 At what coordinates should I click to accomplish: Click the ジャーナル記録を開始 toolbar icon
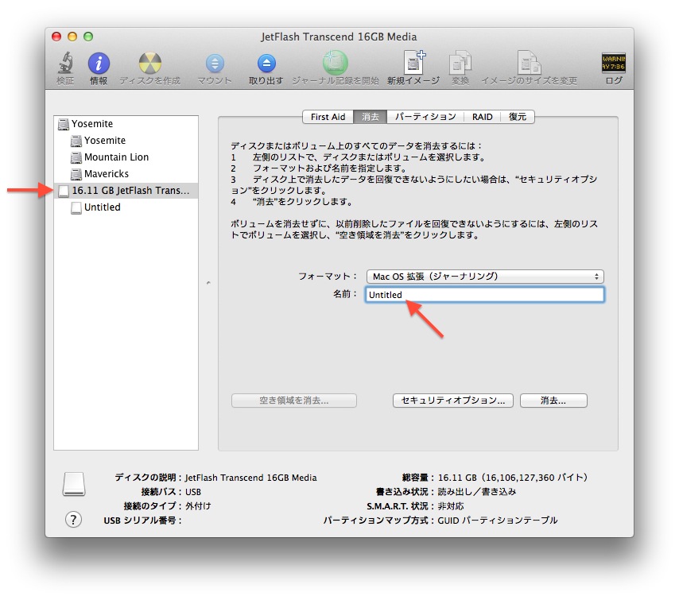click(336, 64)
